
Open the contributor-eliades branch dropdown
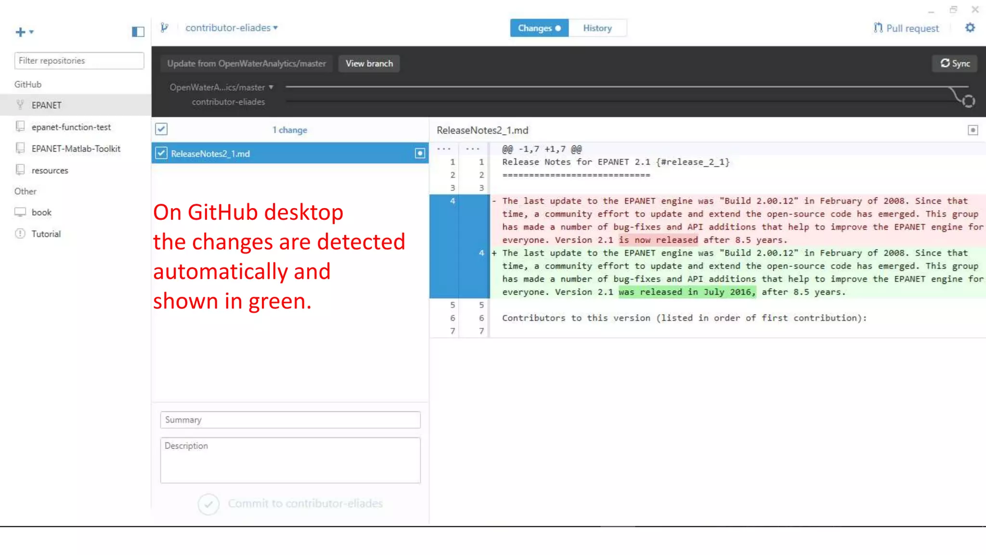tap(232, 28)
